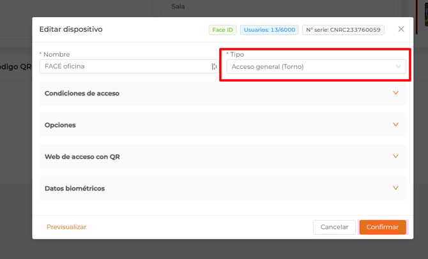Click the icon inside the Nombre field
Image resolution: width=428 pixels, height=259 pixels.
pos(214,66)
